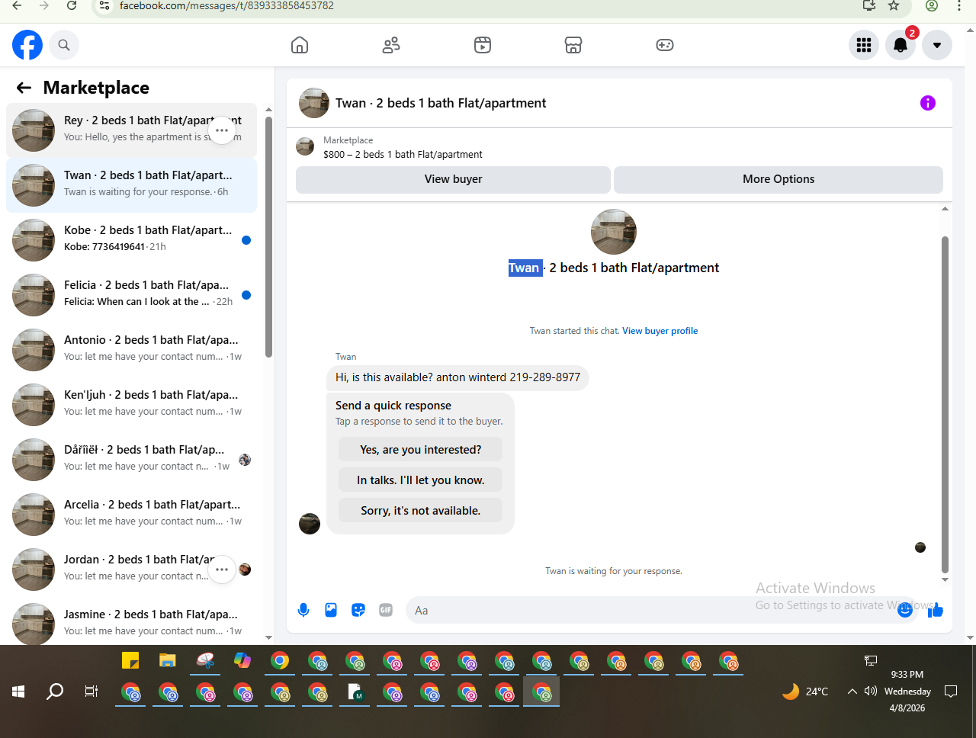
Task: Send quick response 'In talks. I'll let you know.'
Action: pos(421,480)
